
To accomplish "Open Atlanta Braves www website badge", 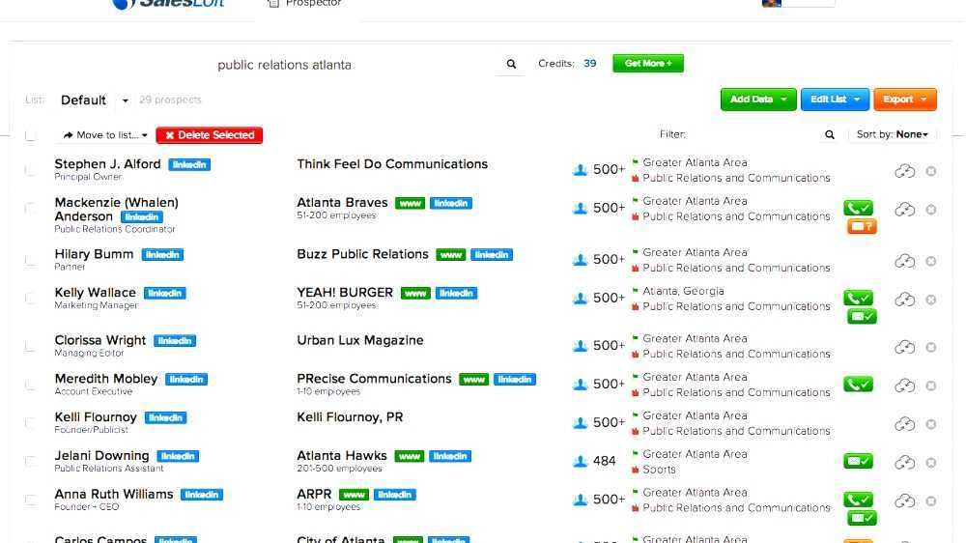I will pyautogui.click(x=410, y=204).
